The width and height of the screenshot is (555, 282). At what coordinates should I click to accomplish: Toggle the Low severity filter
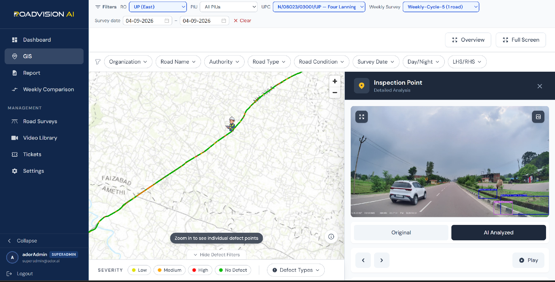coord(139,270)
